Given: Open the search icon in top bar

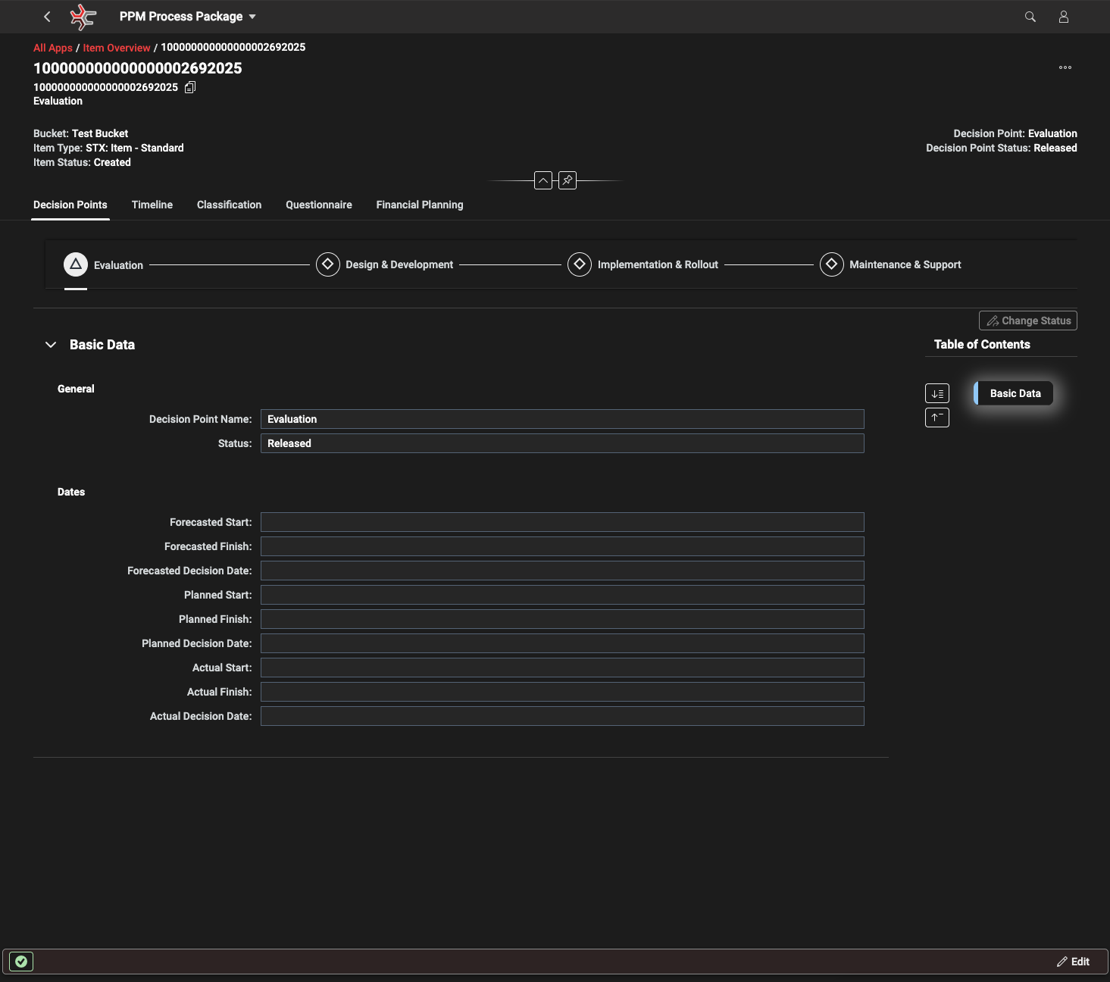Looking at the screenshot, I should click(1030, 17).
